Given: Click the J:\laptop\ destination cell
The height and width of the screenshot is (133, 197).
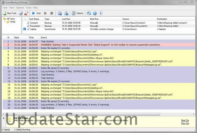Looking at the screenshot, I should (x=161, y=29).
